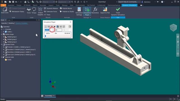Screen dimensions: 180x101
Task: Click the Dynamic Motion tool
Action: click(51, 8)
